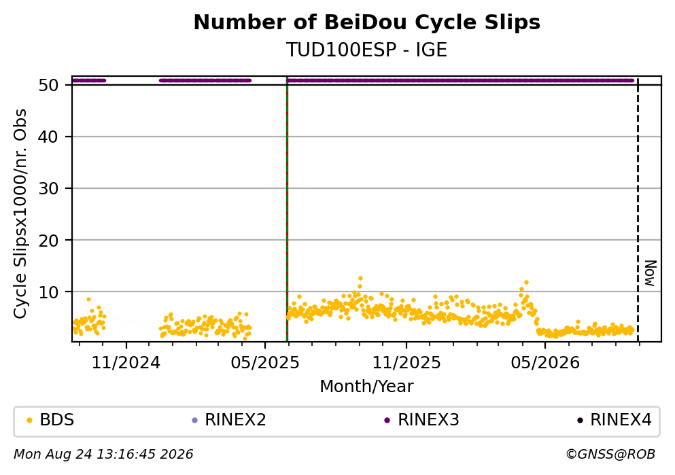Click the Cycle Slipsx1000/nr. Obs axis label
675x475 pixels.
click(20, 214)
